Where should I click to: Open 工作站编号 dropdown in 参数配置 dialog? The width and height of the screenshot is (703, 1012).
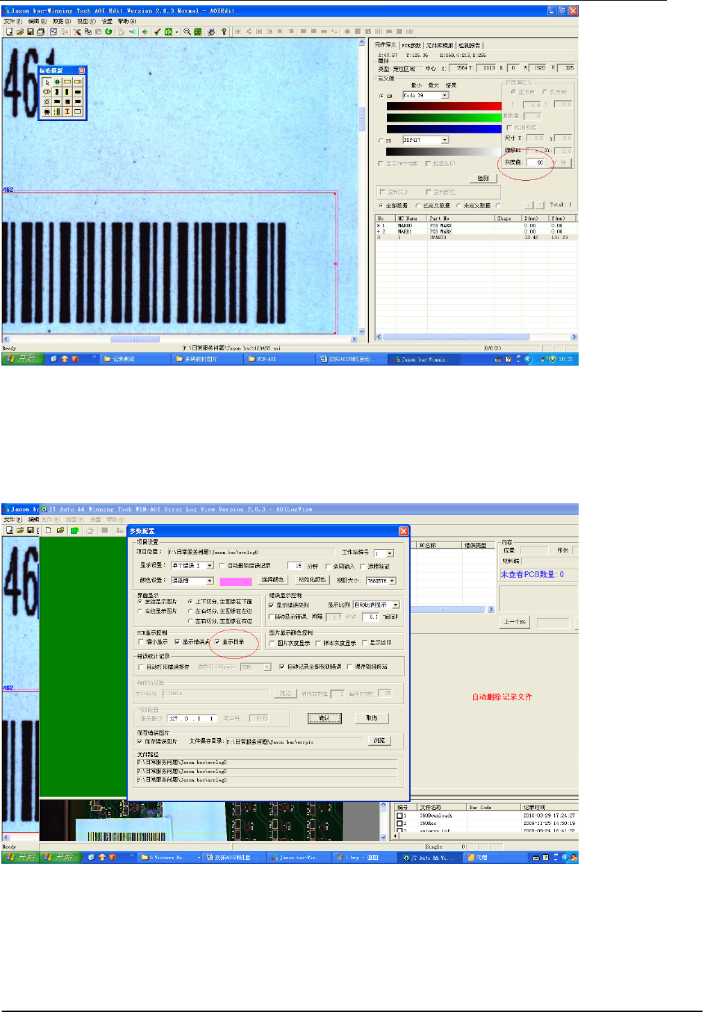coord(390,553)
